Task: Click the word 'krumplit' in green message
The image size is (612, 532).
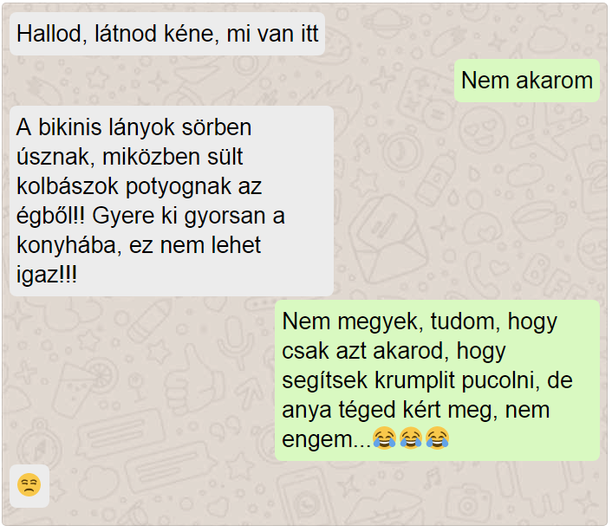Action: pyautogui.click(x=414, y=380)
